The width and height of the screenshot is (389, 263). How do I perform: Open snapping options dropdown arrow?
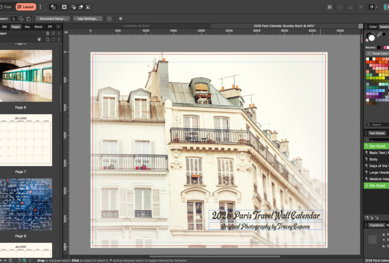tap(376, 7)
